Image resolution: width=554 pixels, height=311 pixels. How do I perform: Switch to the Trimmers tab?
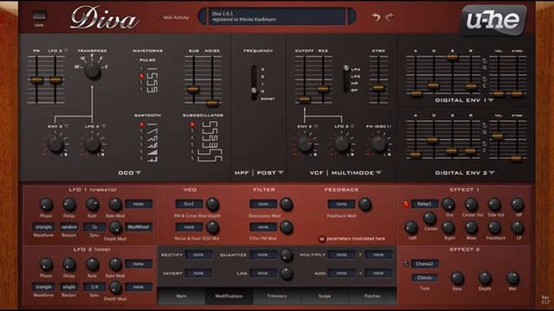(277, 296)
